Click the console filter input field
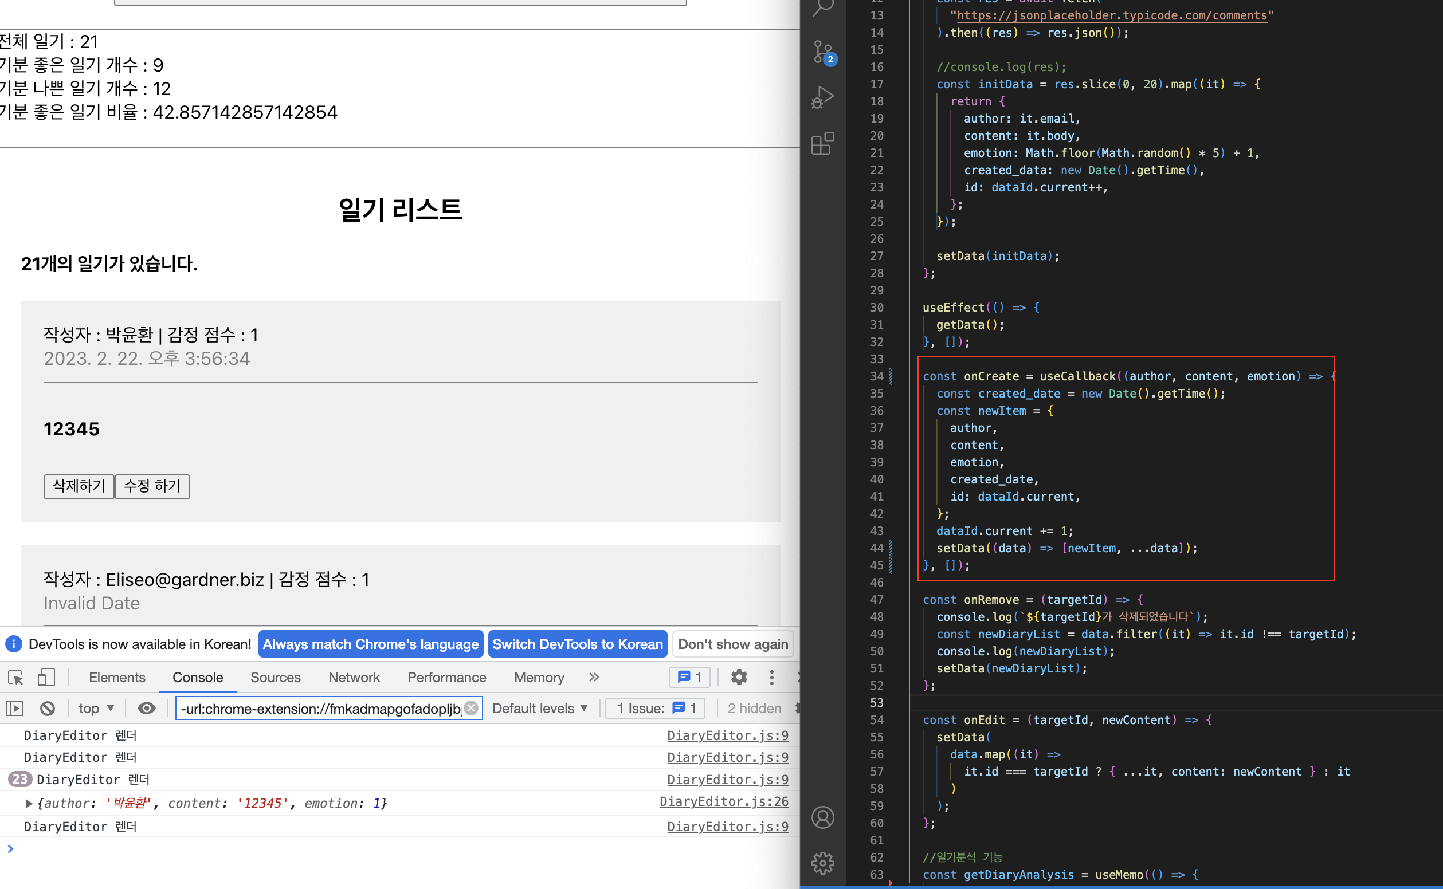 pos(320,709)
